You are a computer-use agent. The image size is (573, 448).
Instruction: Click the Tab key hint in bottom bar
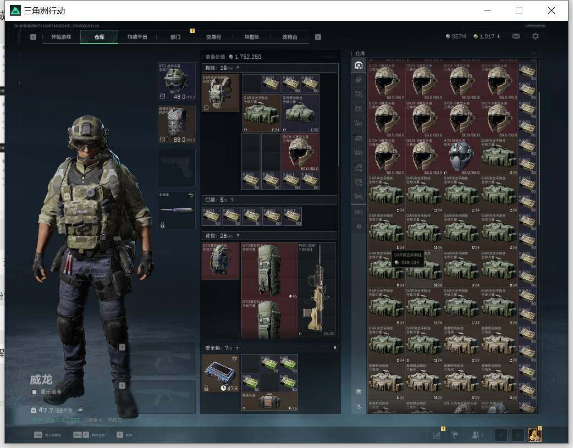[38, 435]
